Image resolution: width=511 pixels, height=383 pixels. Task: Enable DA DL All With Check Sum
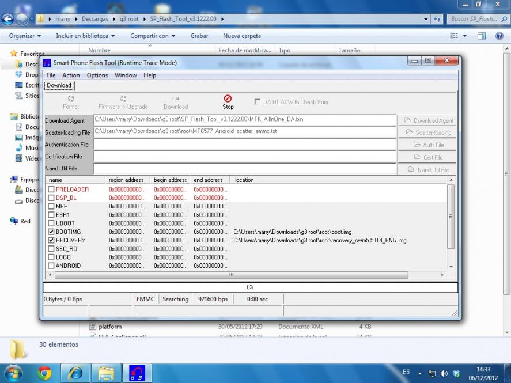tap(257, 101)
